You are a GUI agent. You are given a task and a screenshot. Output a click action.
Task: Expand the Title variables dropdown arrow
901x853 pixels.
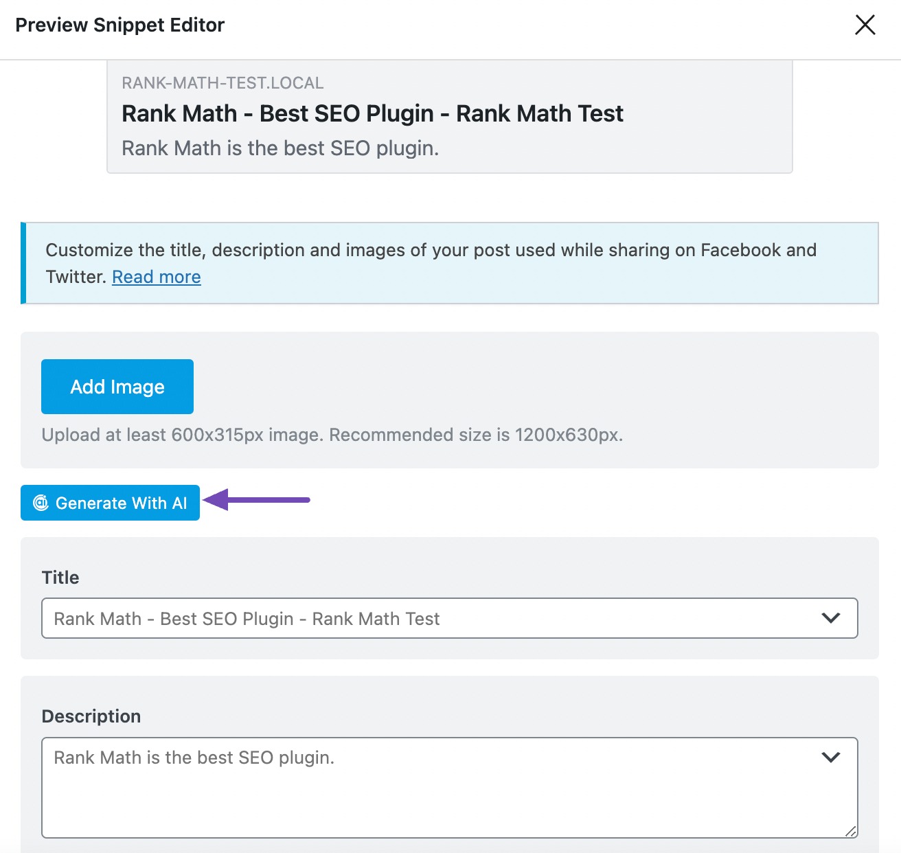tap(831, 618)
